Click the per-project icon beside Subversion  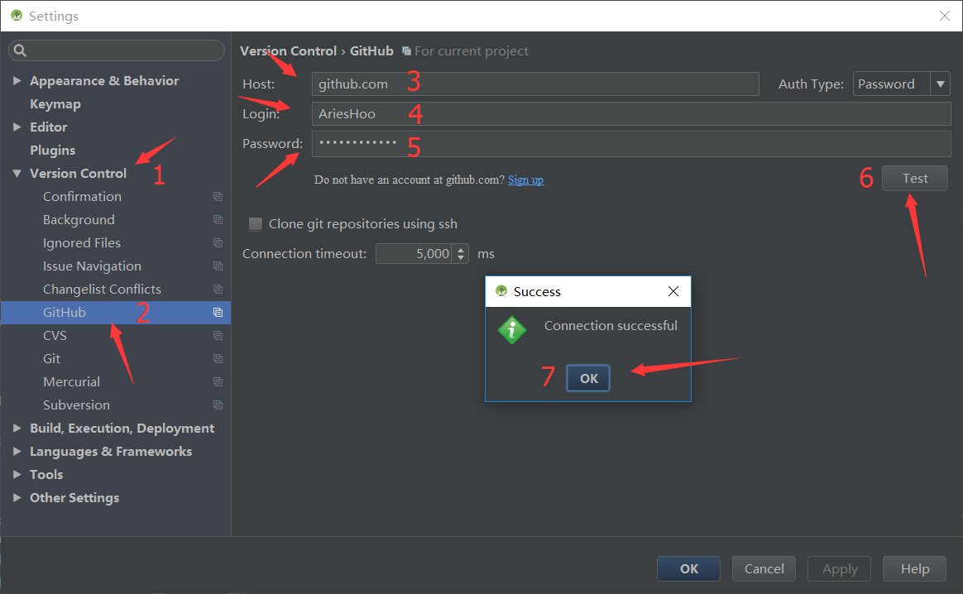pyautogui.click(x=218, y=405)
